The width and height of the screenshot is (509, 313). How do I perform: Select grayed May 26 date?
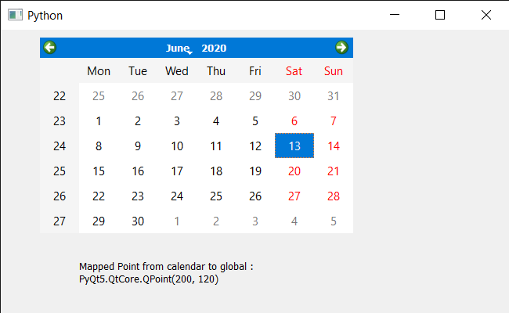click(x=138, y=95)
